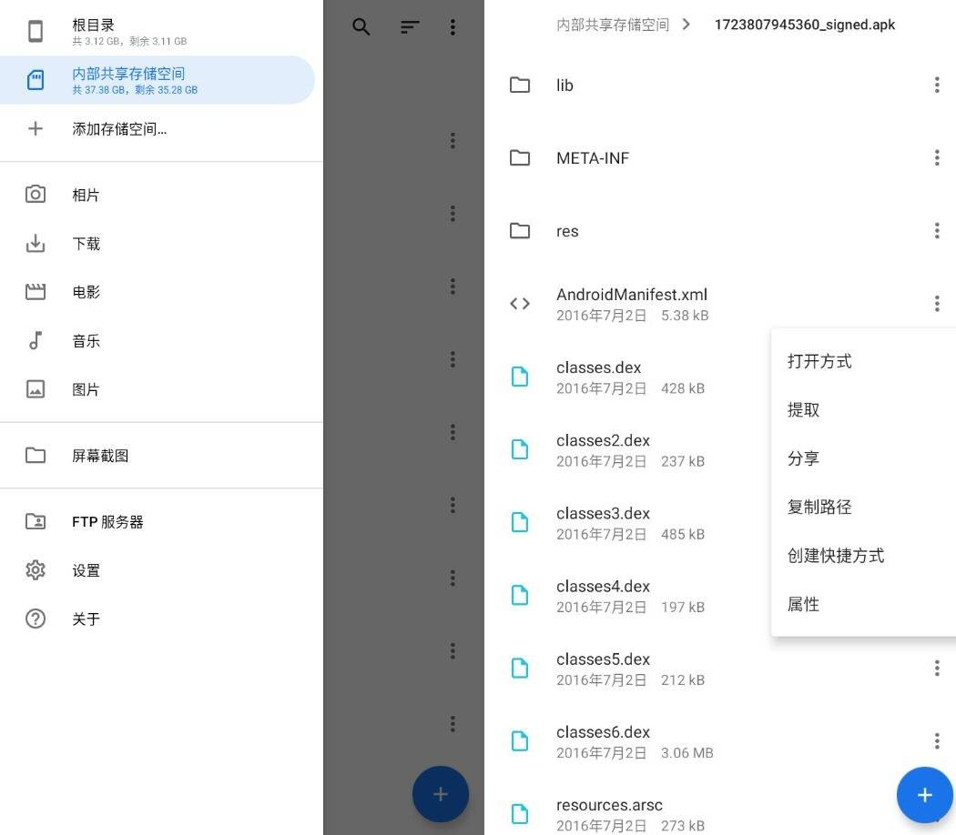Open more options for the res folder

tap(936, 231)
